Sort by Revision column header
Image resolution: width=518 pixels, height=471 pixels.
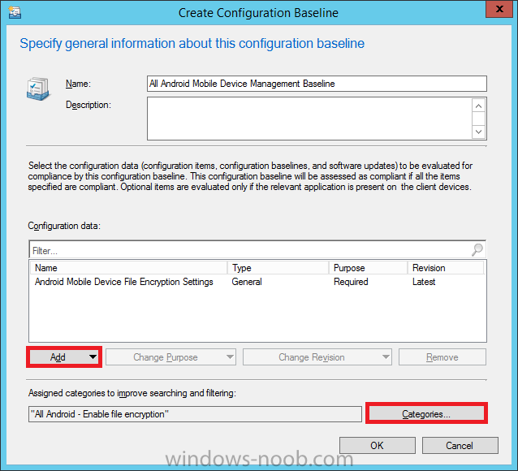446,268
